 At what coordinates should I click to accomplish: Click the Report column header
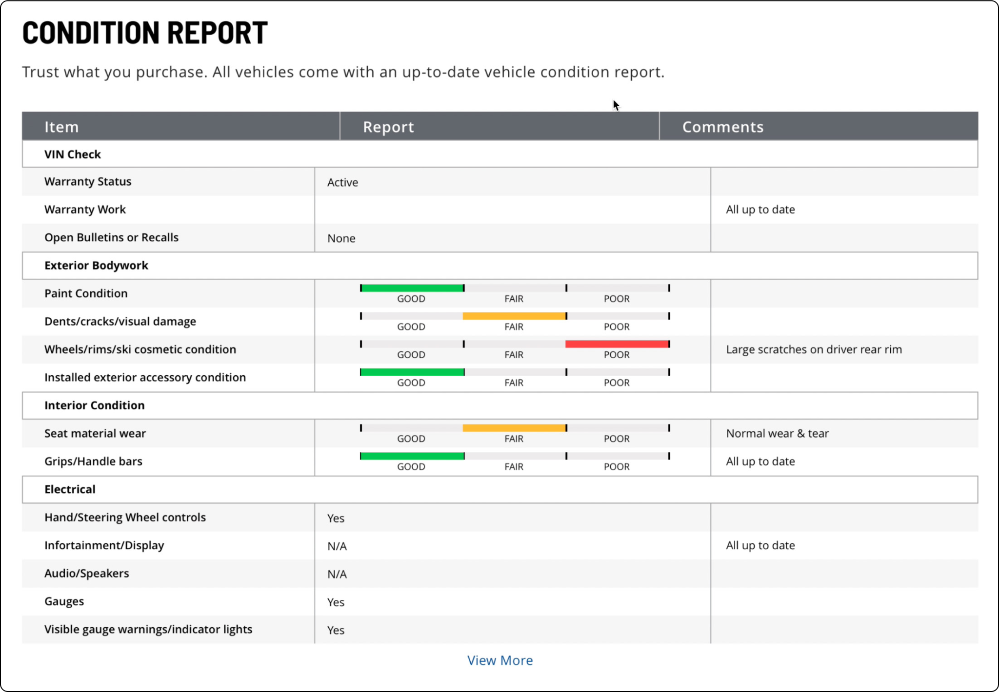tap(388, 127)
